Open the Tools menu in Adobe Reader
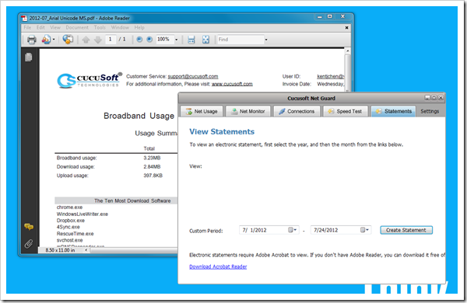 click(x=100, y=27)
